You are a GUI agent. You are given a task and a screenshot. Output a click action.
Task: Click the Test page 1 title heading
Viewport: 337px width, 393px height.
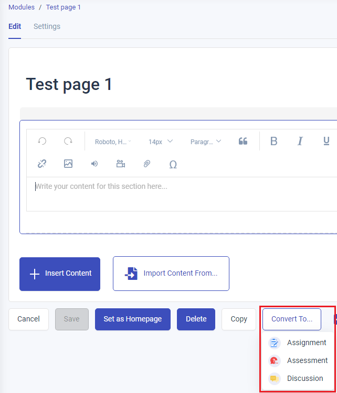pos(69,84)
